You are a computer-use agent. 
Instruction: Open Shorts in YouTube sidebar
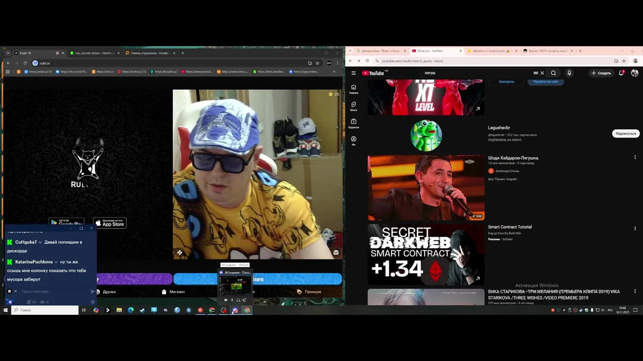point(354,106)
